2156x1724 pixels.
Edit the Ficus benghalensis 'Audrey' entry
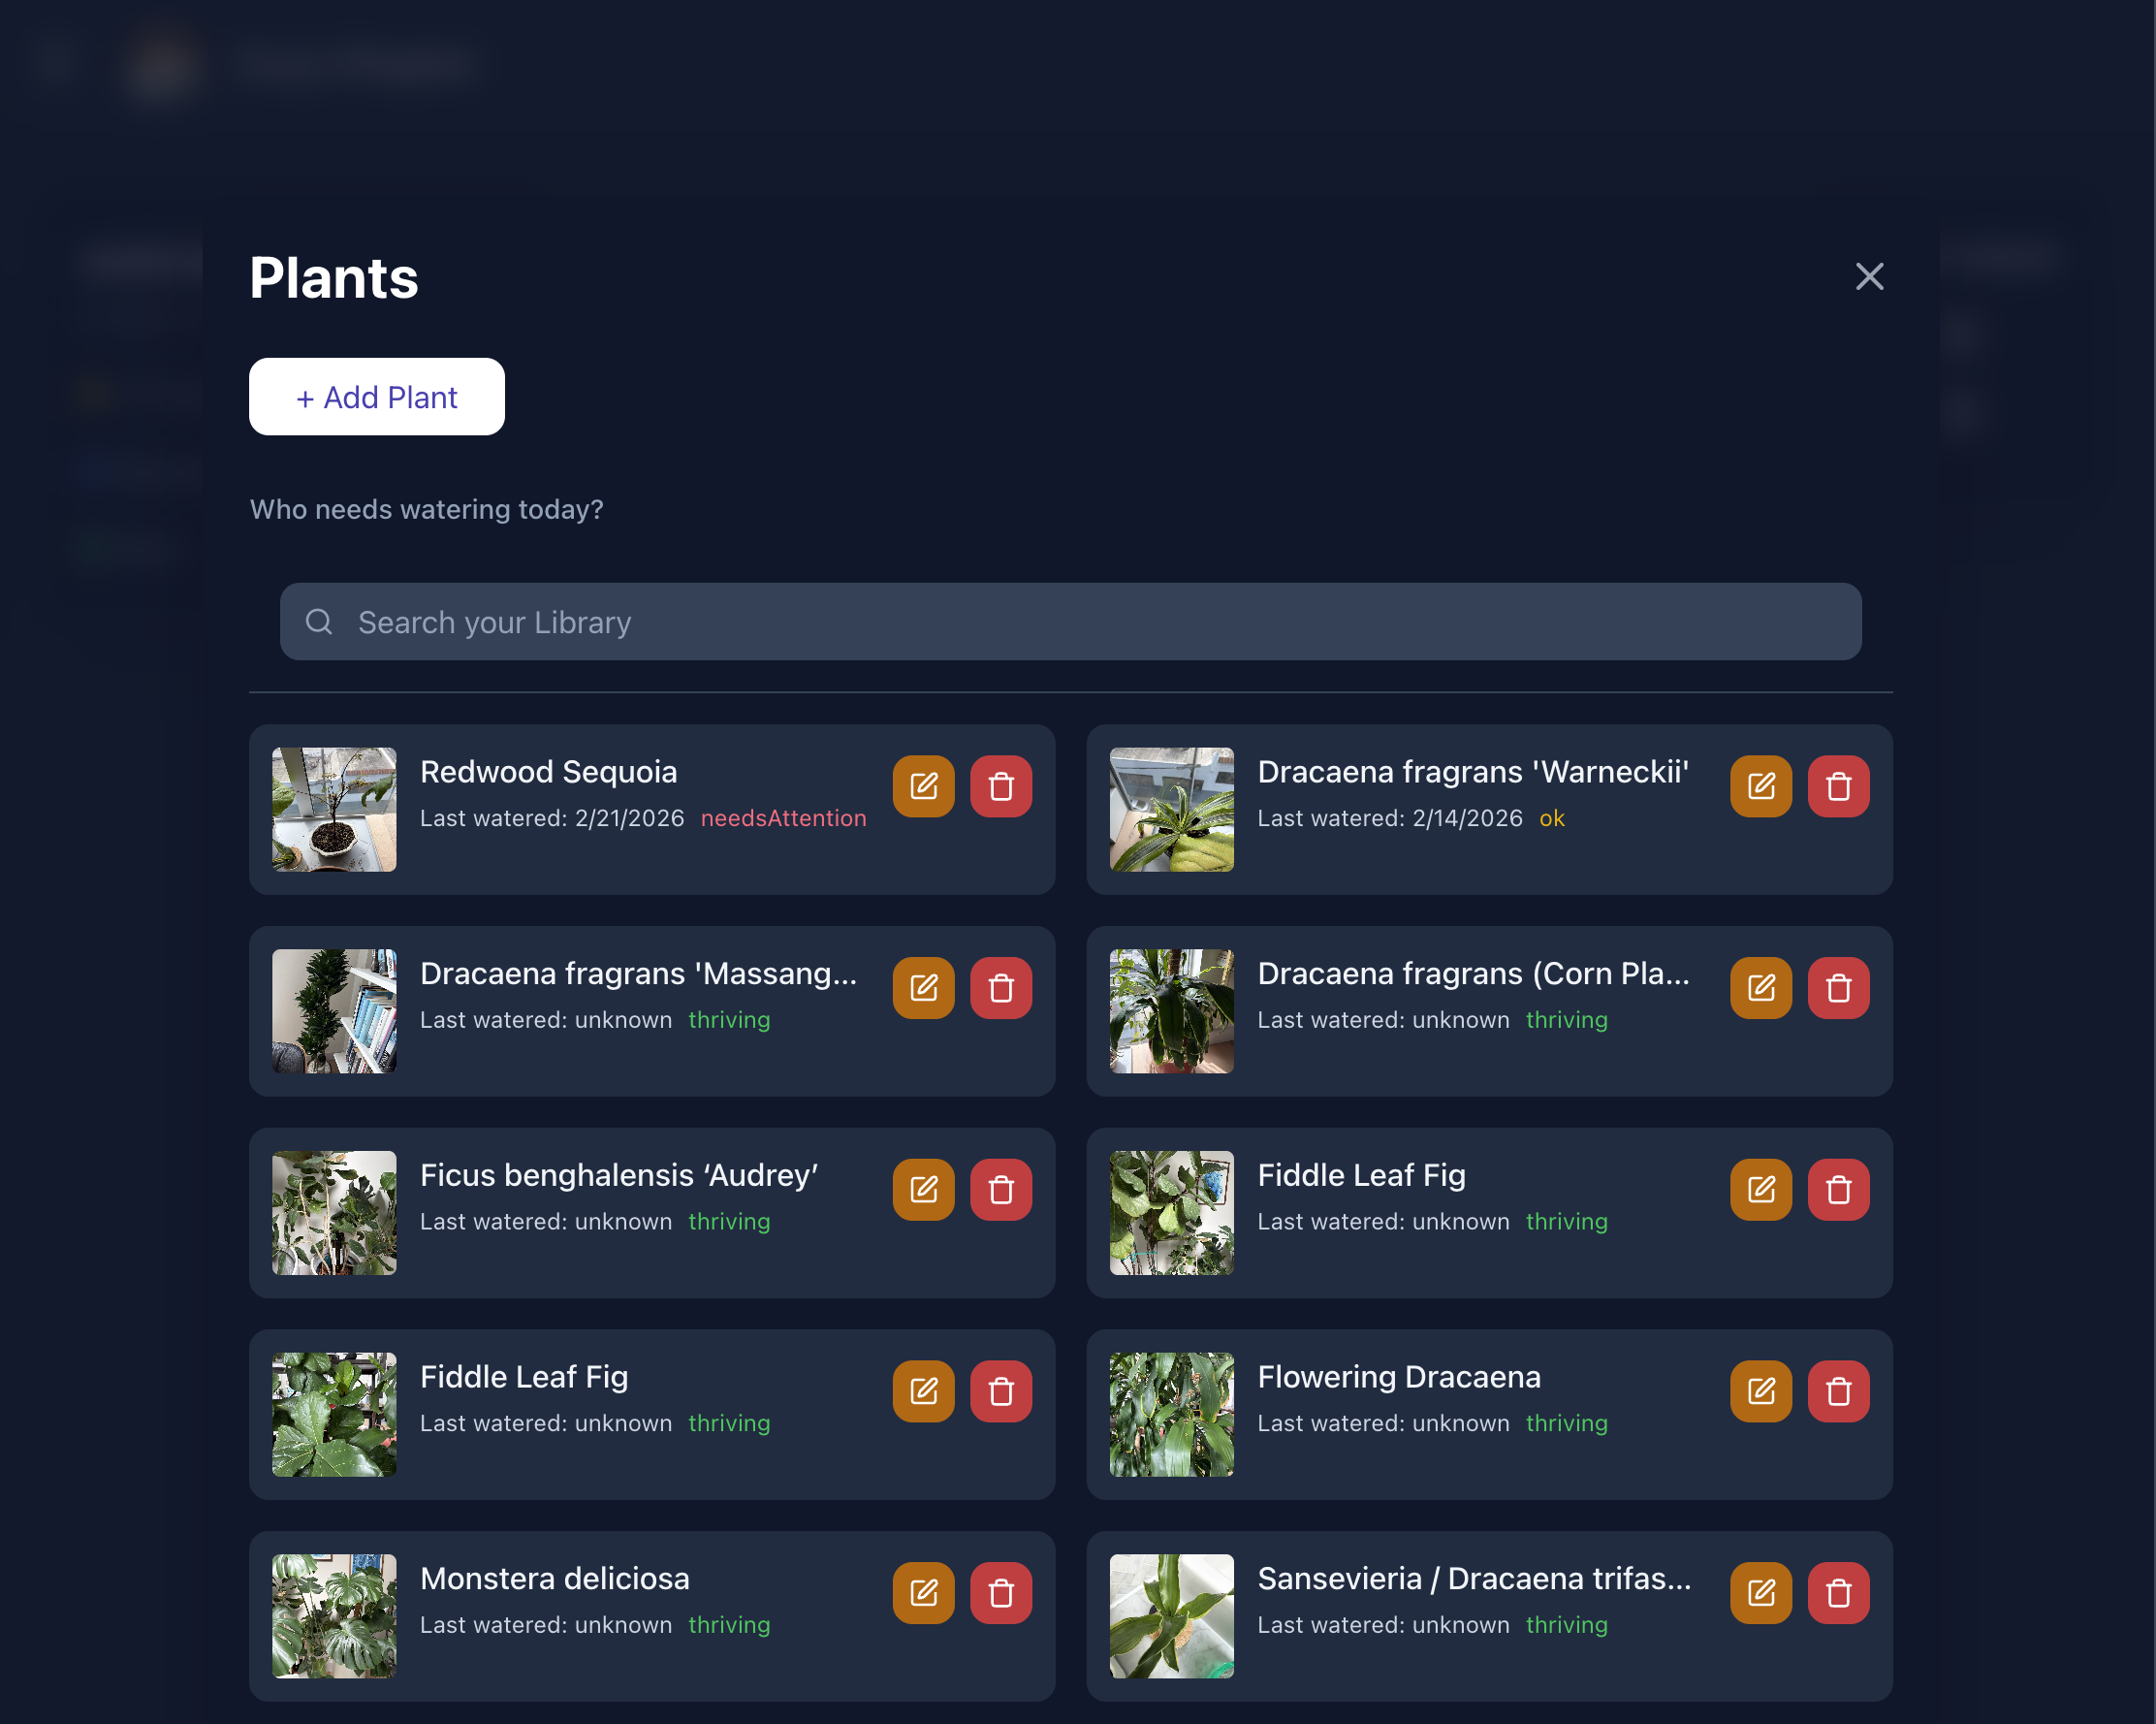pyautogui.click(x=923, y=1189)
